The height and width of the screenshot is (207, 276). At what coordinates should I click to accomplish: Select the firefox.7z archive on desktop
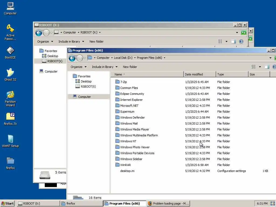pyautogui.click(x=10, y=119)
